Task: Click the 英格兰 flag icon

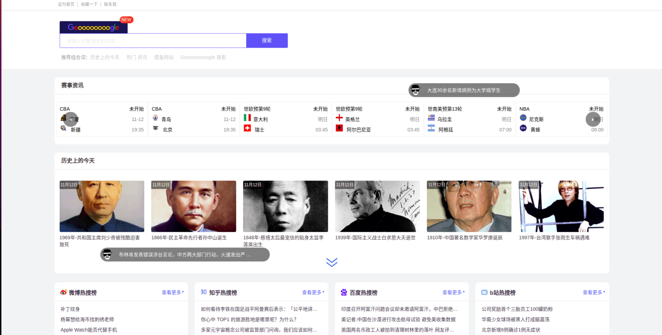Action: [339, 118]
